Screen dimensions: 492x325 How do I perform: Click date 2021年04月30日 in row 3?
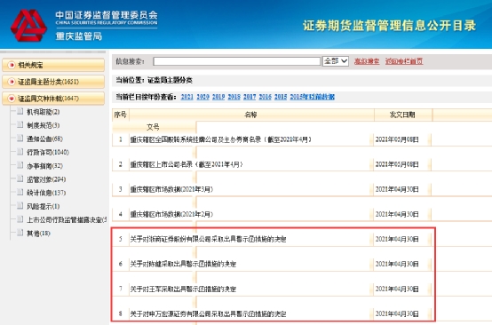tap(397, 189)
